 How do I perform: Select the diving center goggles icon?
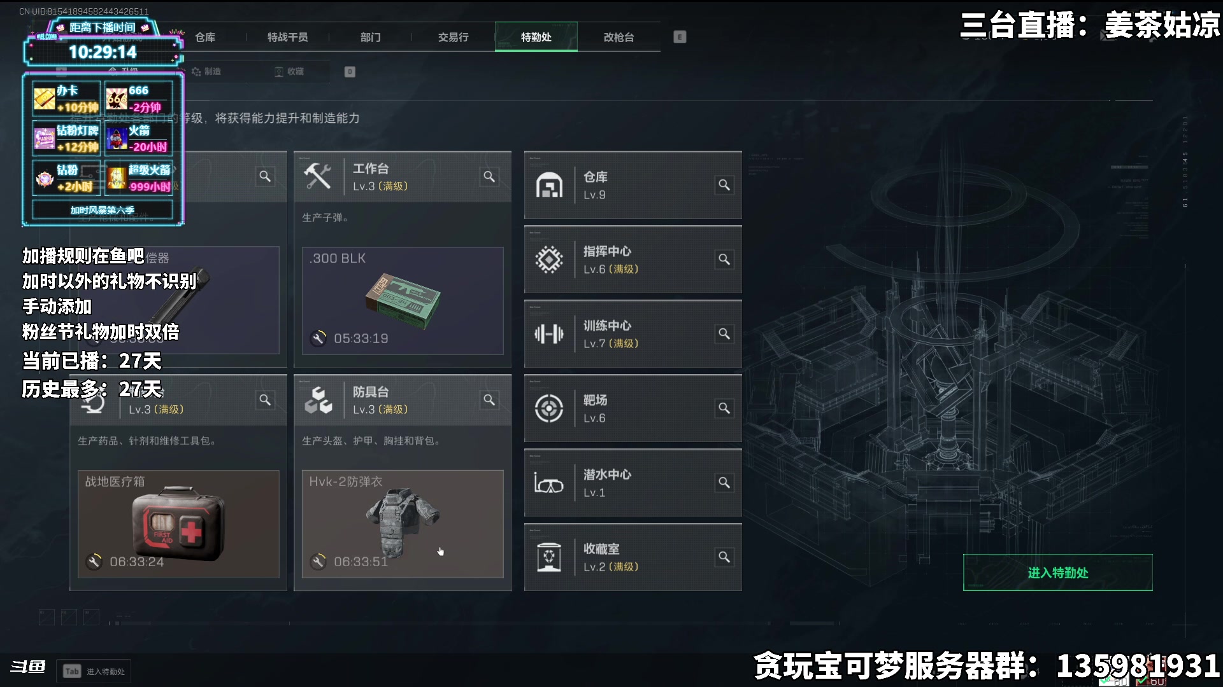(549, 483)
